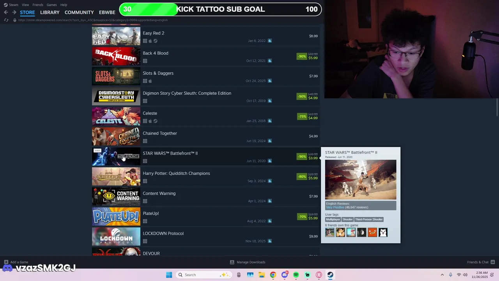The height and width of the screenshot is (281, 499).
Task: Switch to the COMMUNITY tab
Action: point(79,12)
